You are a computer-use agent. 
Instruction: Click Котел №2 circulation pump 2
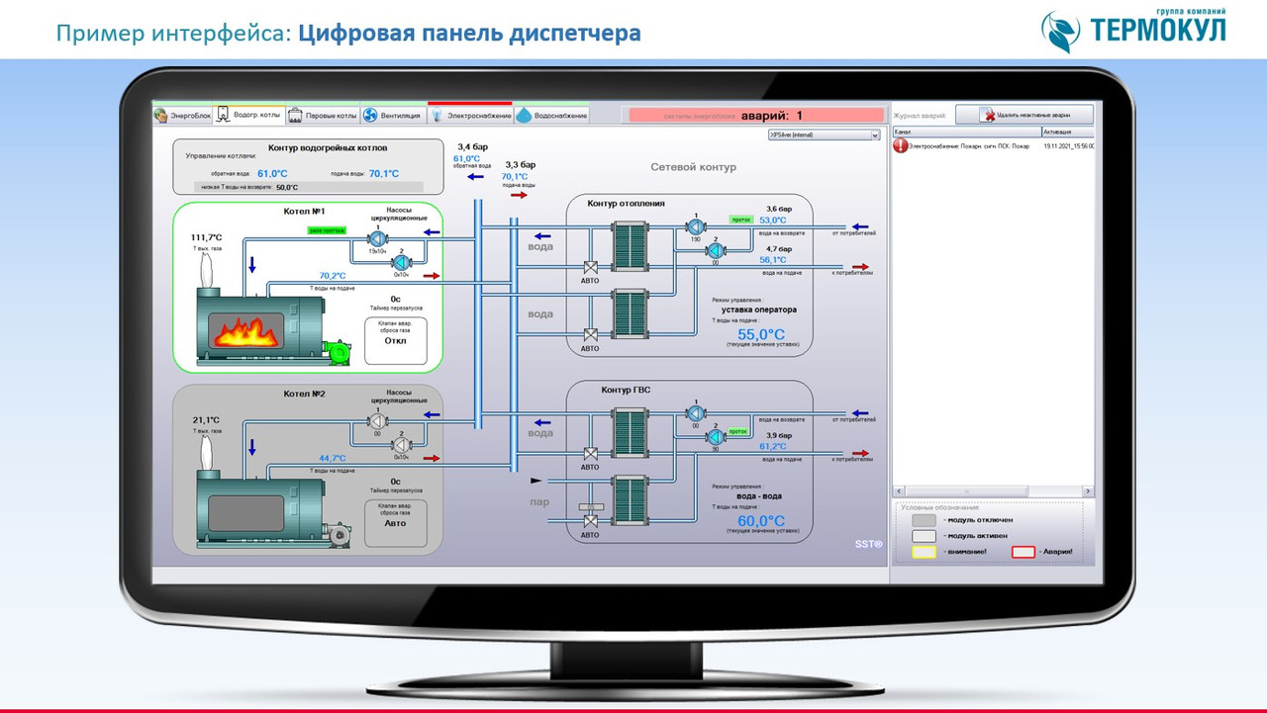tap(401, 444)
